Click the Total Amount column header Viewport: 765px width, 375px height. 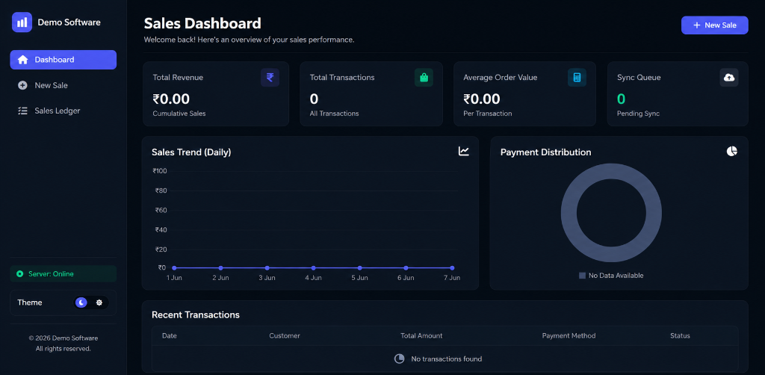(x=421, y=335)
